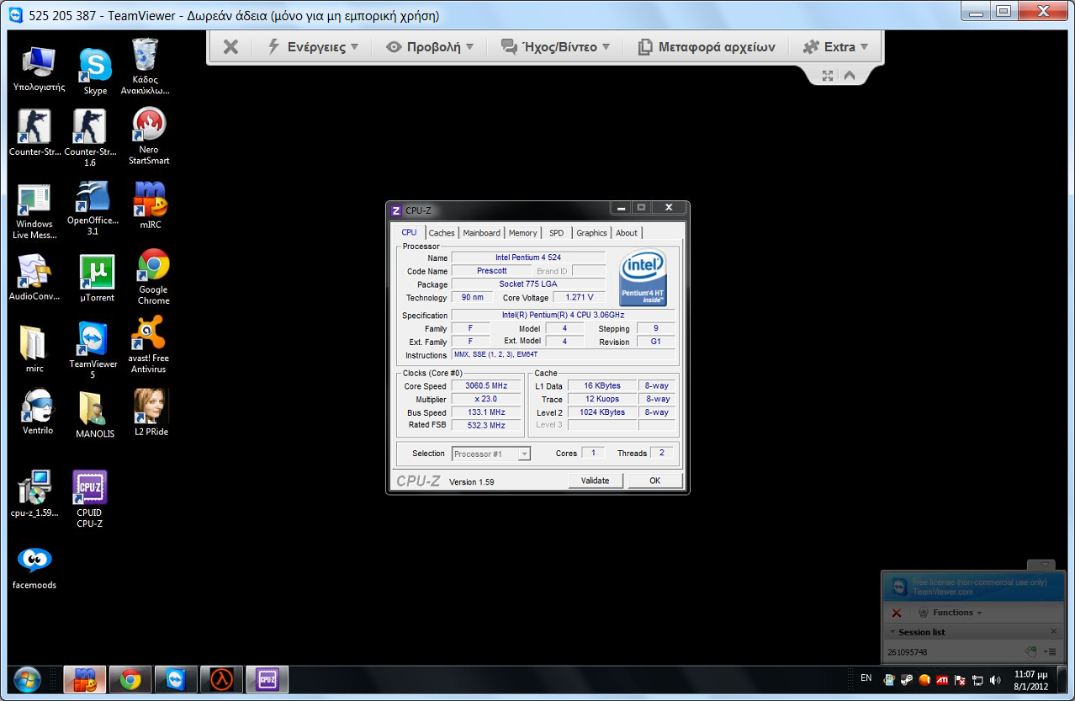Viewport: 1075px width, 701px height.
Task: Toggle remote control for session 261095748
Action: pyautogui.click(x=1030, y=651)
